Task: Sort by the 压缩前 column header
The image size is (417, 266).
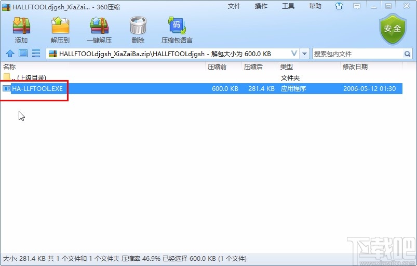Action: (x=223, y=67)
